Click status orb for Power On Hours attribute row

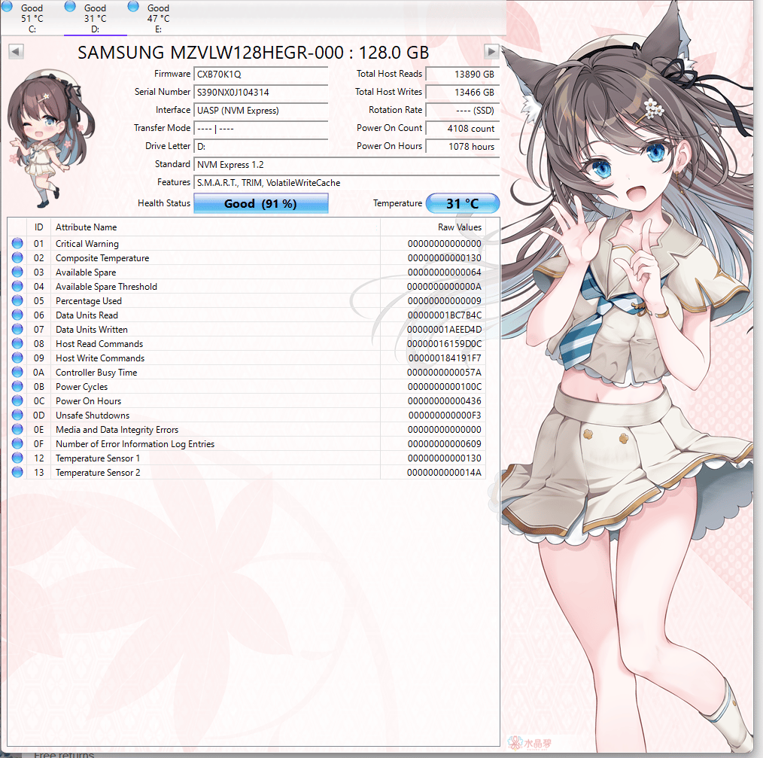coord(17,400)
